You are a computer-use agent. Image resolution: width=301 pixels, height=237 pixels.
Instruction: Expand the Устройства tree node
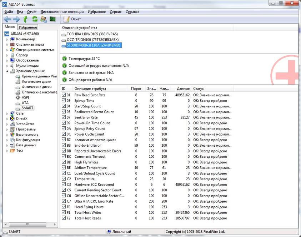pyautogui.click(x=7, y=124)
